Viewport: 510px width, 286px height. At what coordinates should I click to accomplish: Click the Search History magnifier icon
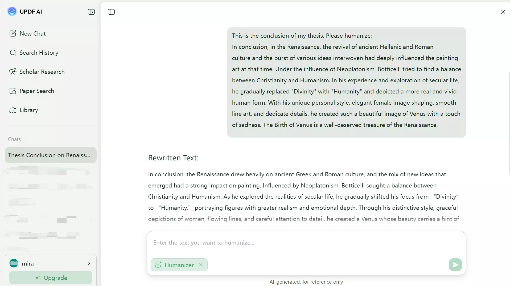(13, 53)
